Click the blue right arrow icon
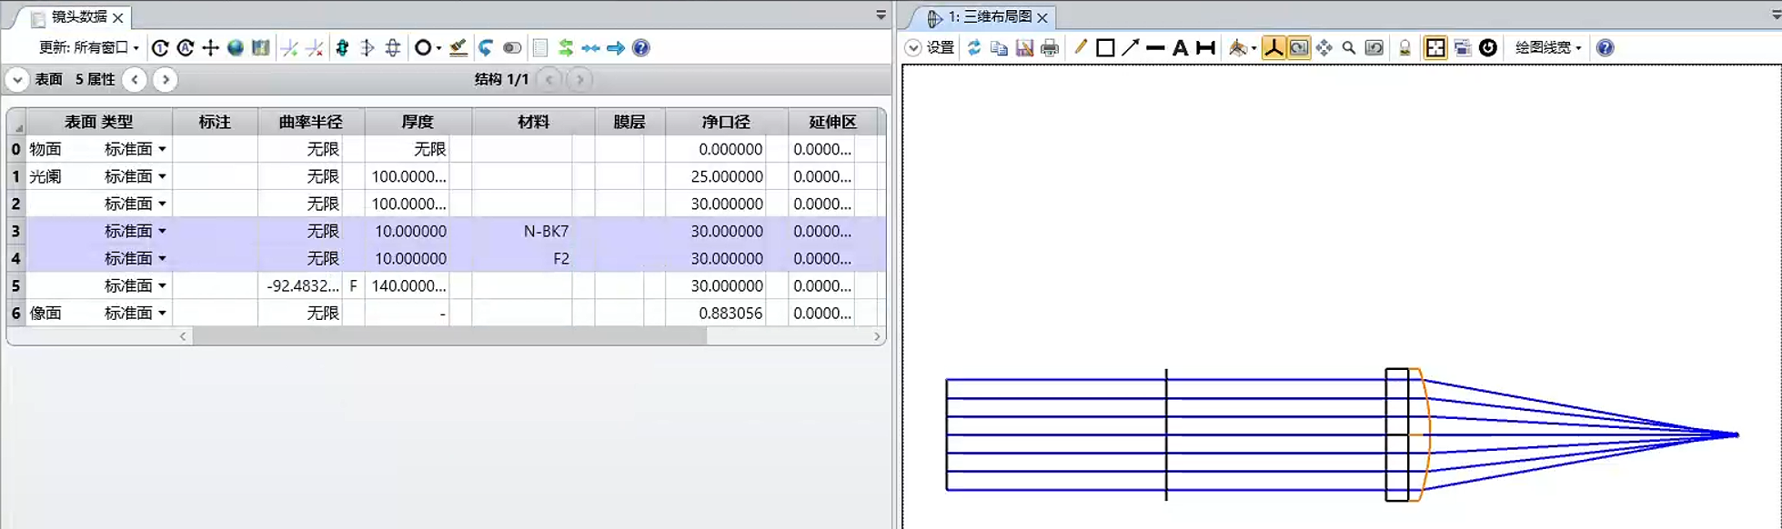The image size is (1782, 529). point(616,48)
